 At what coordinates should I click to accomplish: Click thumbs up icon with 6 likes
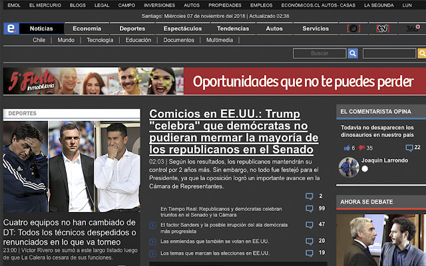click(347, 148)
